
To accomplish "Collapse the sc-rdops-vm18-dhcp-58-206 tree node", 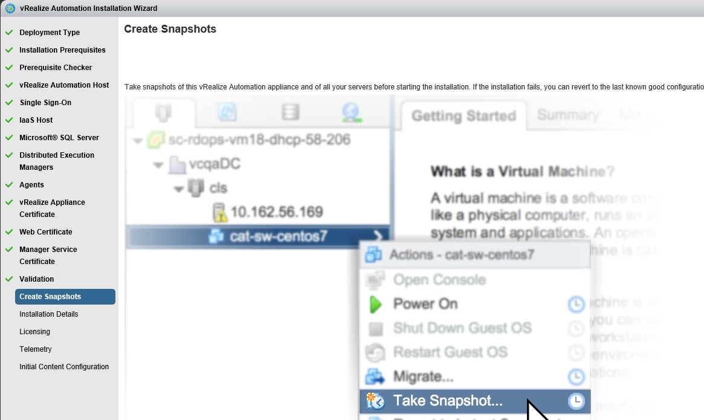I will [138, 141].
